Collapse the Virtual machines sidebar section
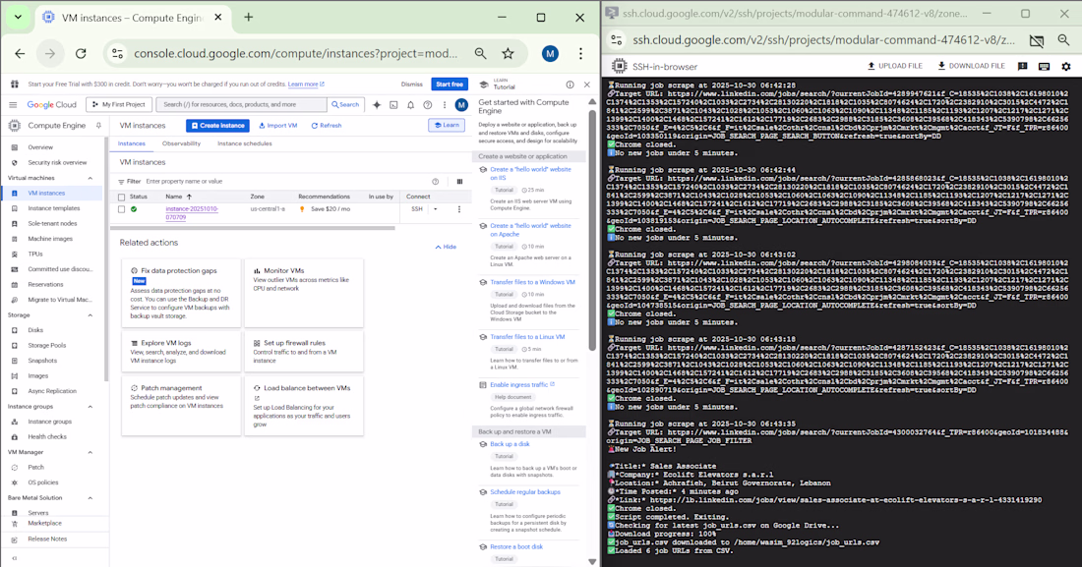Image resolution: width=1082 pixels, height=567 pixels. click(x=90, y=178)
